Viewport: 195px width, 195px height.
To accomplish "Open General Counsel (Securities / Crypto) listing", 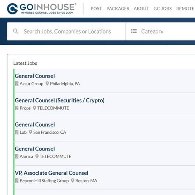I will (x=60, y=101).
